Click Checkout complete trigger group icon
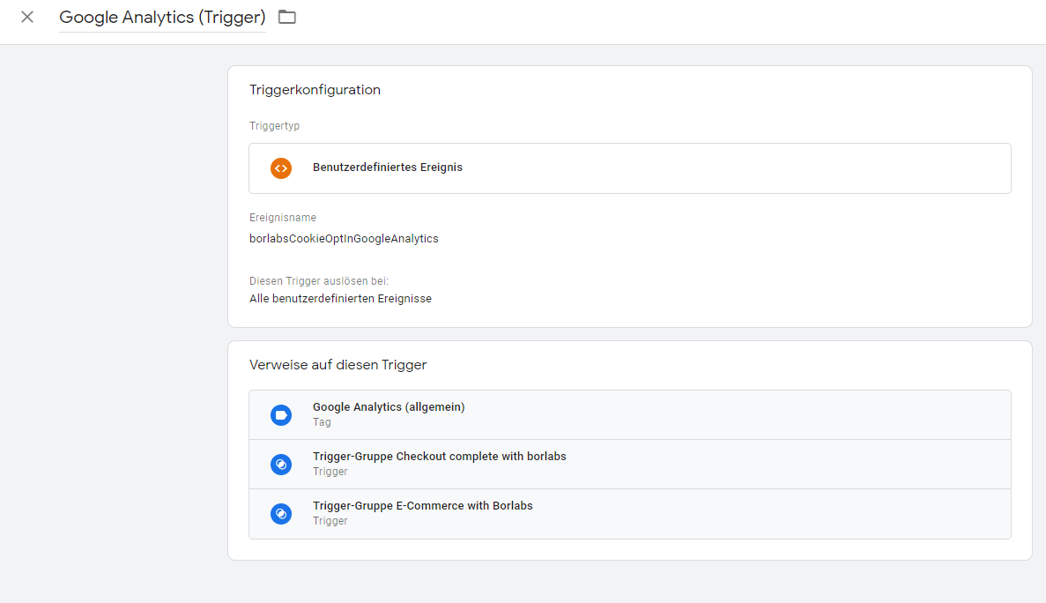This screenshot has width=1046, height=603. pyautogui.click(x=281, y=465)
